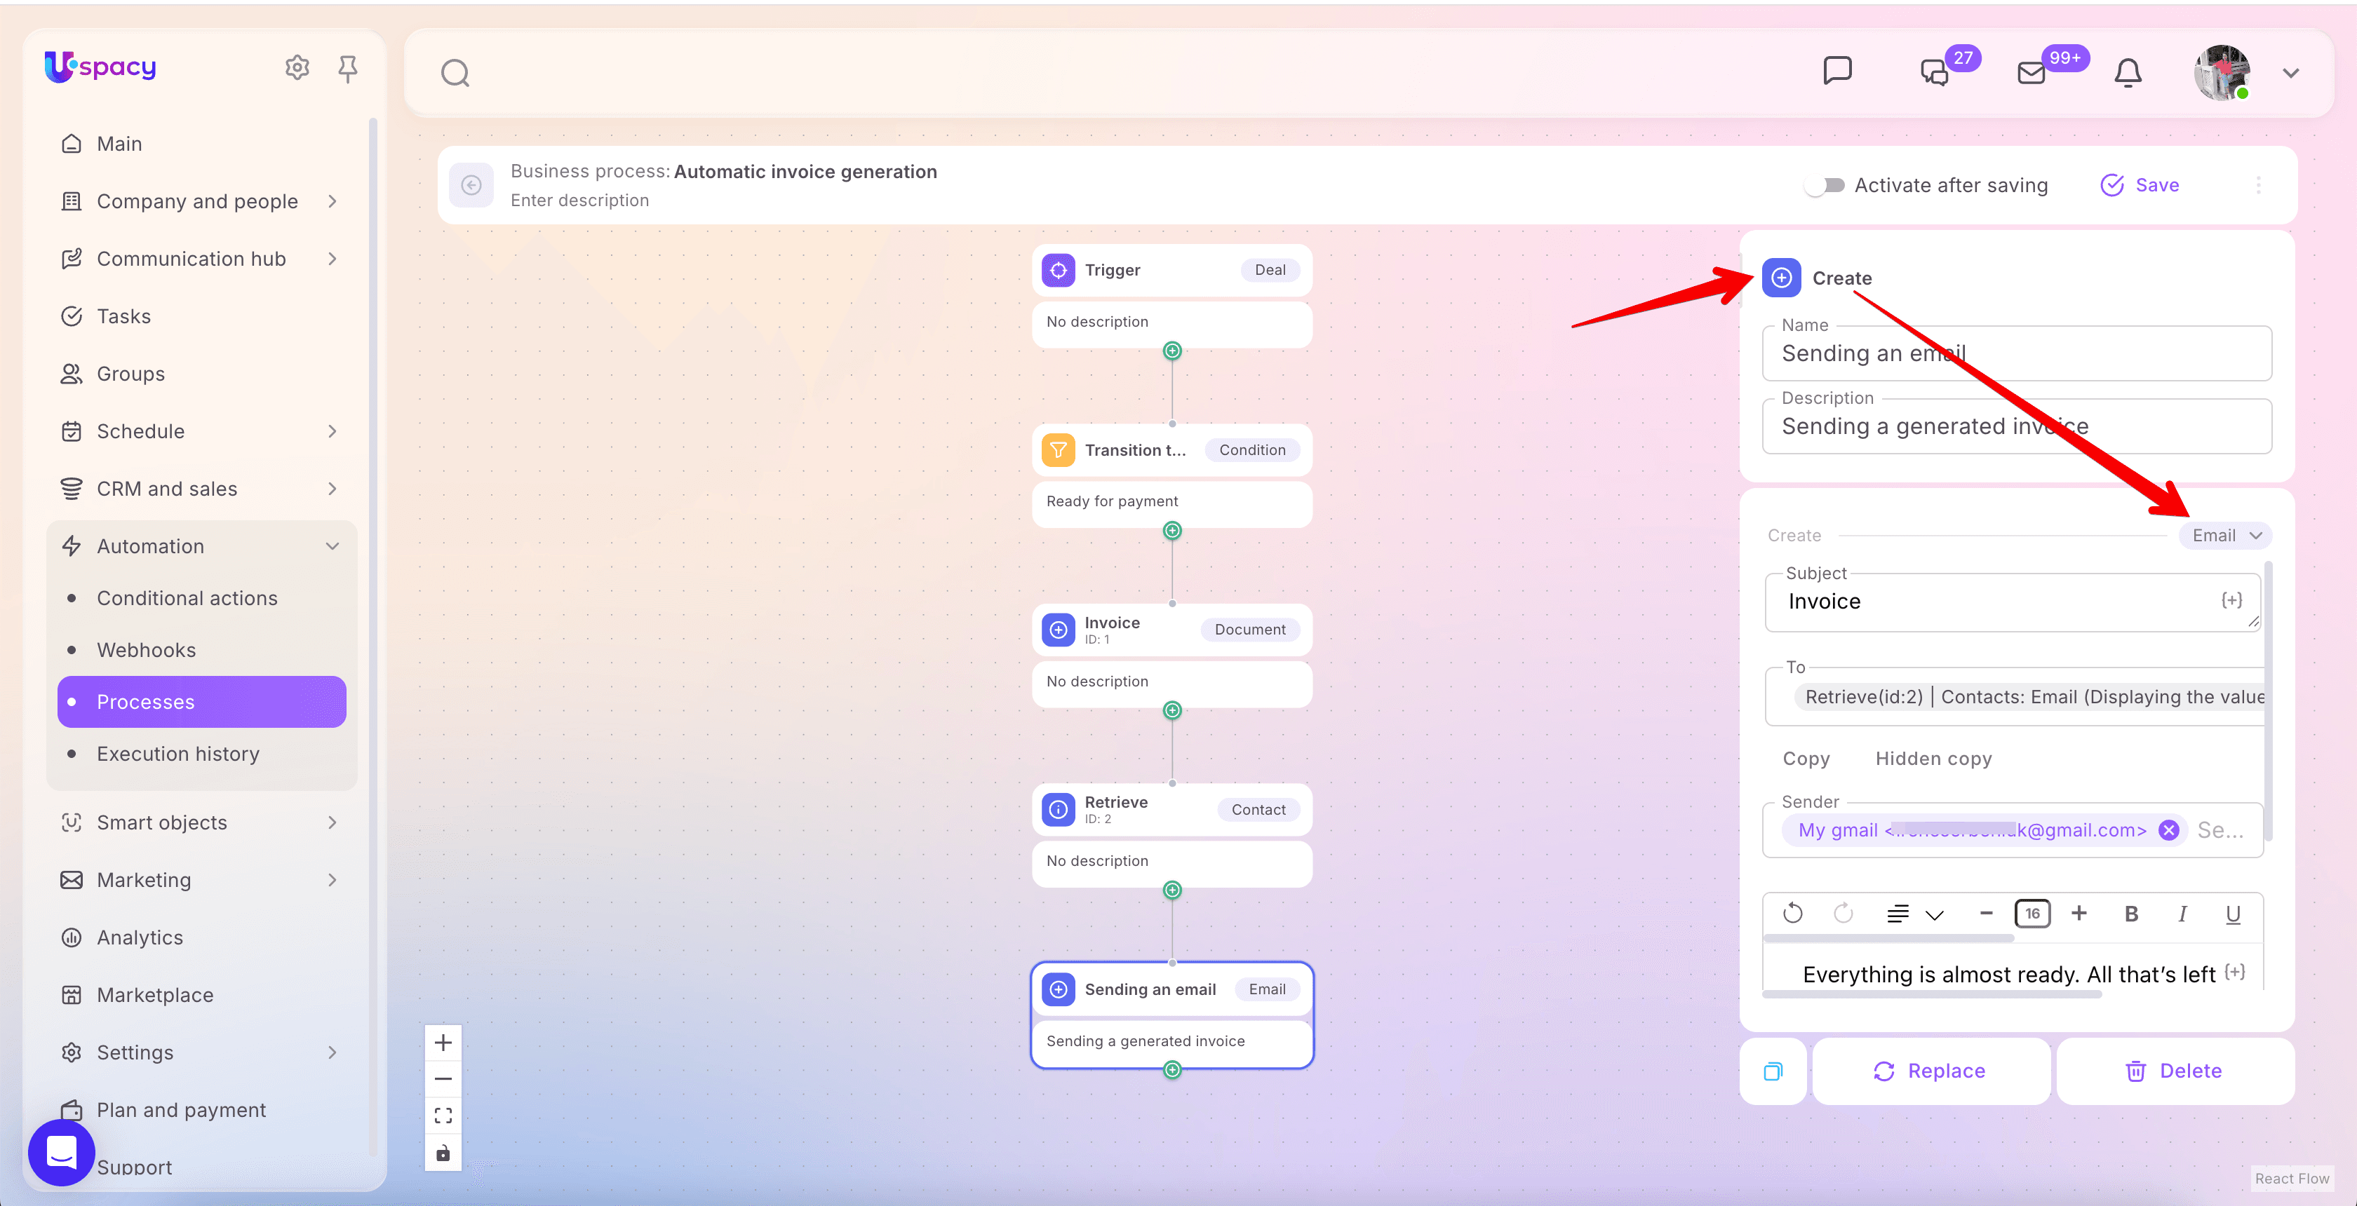Open the three-dot menu next to Save
The height and width of the screenshot is (1206, 2357).
pyautogui.click(x=2257, y=184)
